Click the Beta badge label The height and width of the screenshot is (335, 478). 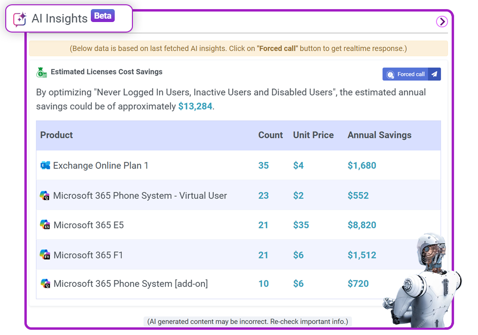tap(103, 16)
